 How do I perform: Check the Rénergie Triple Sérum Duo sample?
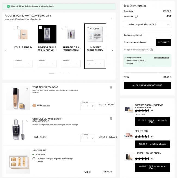(x=40, y=27)
